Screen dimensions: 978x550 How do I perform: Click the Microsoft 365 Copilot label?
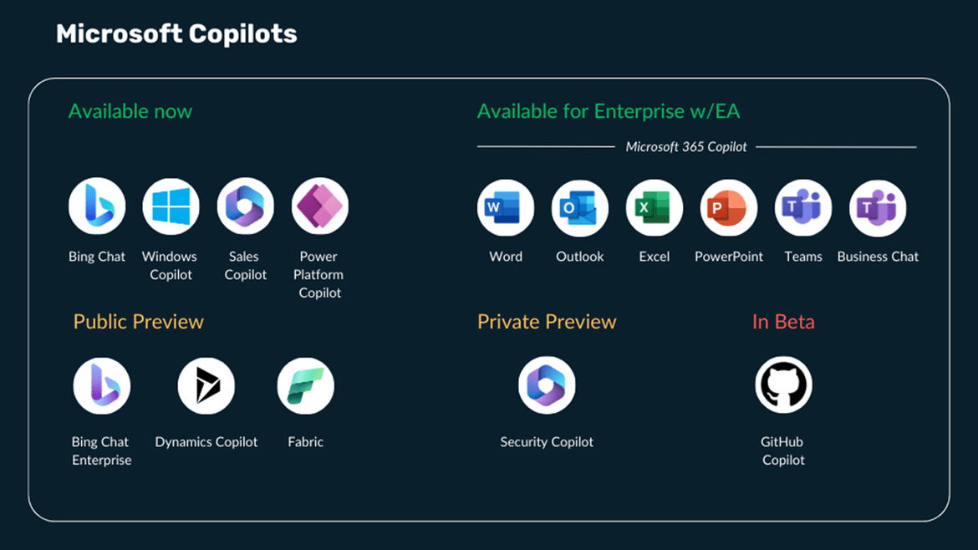[x=686, y=146]
